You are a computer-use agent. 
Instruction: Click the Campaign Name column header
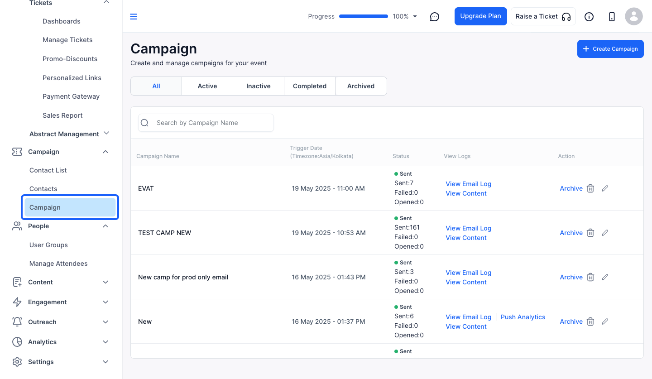coord(158,156)
